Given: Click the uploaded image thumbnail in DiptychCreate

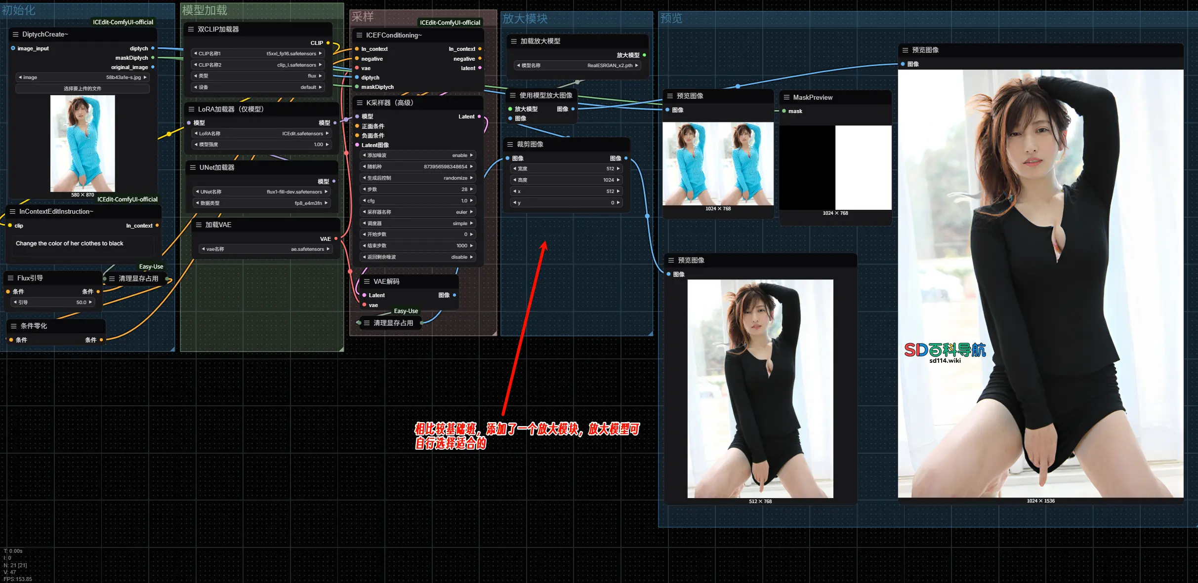Looking at the screenshot, I should pyautogui.click(x=83, y=144).
